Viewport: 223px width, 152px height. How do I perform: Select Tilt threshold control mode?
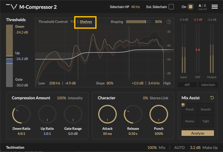[73, 22]
